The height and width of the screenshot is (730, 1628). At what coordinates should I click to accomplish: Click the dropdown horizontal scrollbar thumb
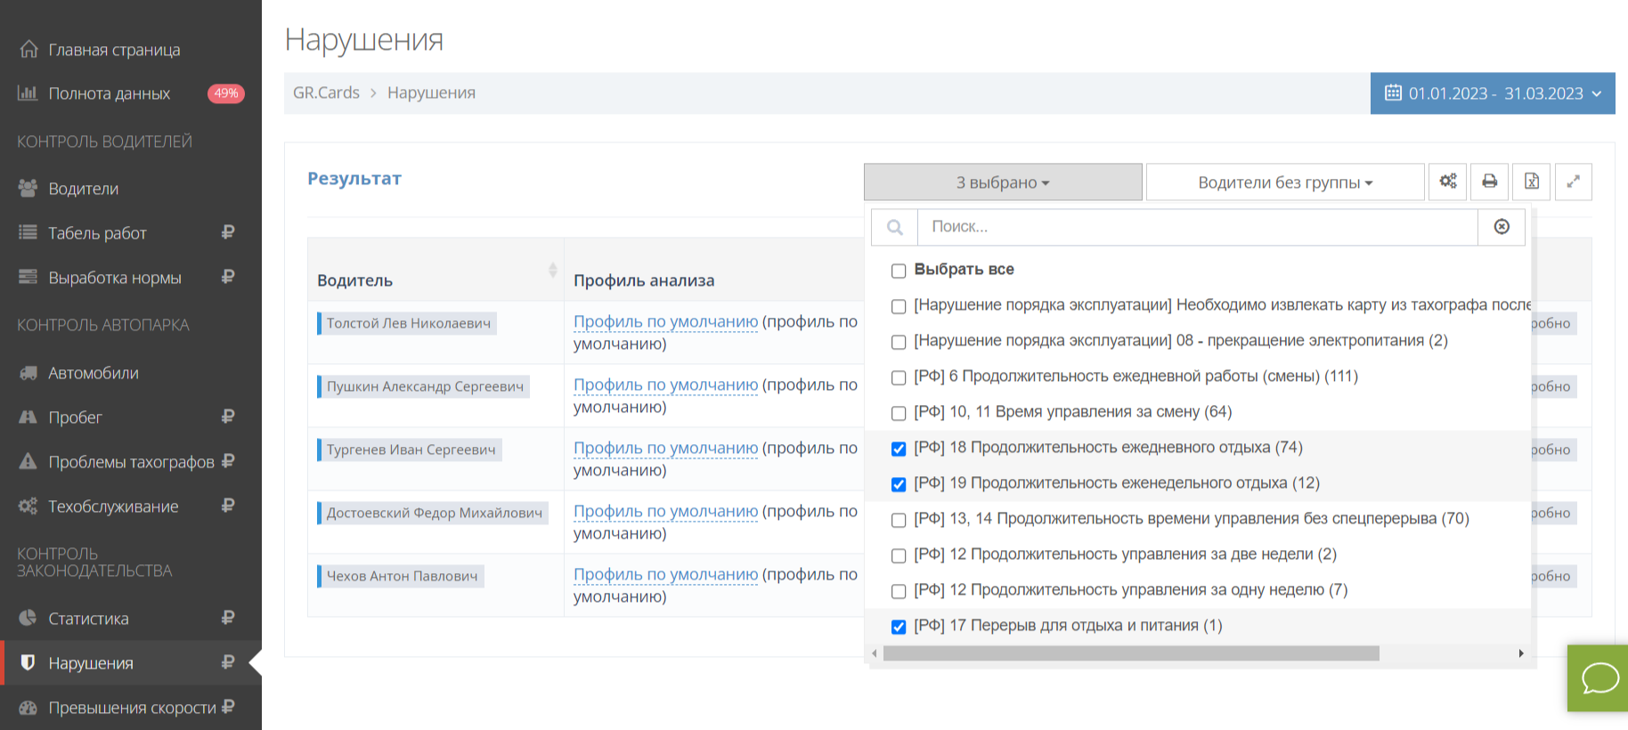[1131, 653]
